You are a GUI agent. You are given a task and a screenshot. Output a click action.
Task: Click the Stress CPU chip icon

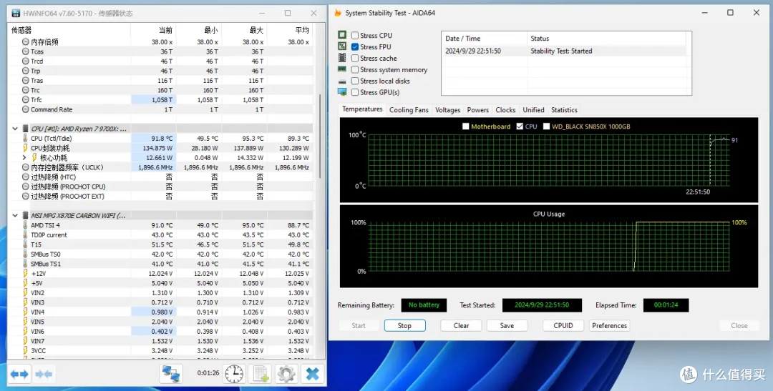pos(342,35)
